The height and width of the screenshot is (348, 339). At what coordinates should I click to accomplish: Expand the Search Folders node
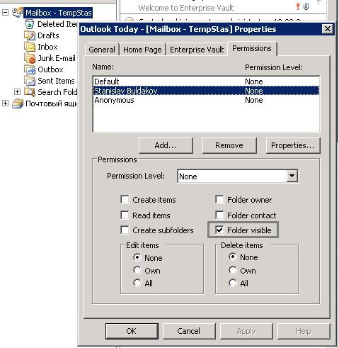coord(17,91)
